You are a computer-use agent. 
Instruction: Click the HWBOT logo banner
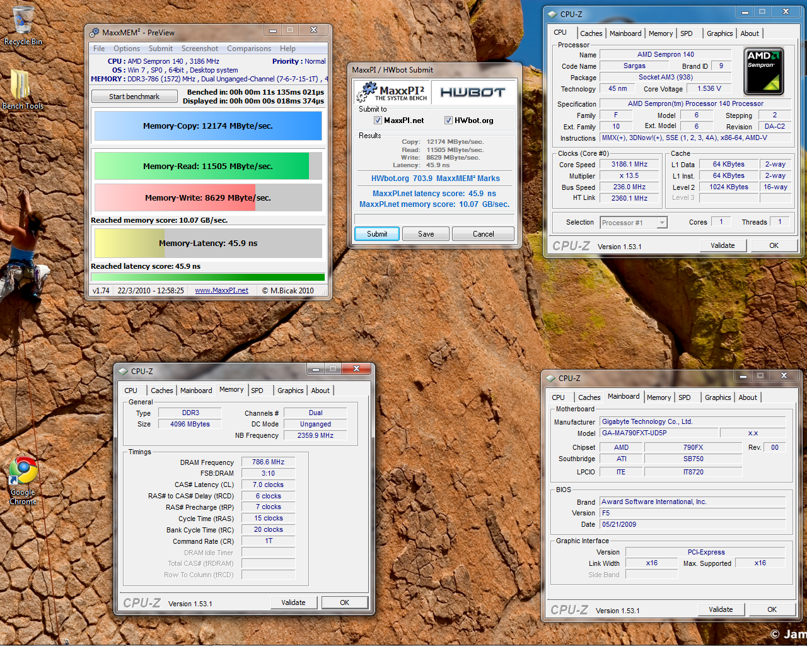(x=473, y=93)
